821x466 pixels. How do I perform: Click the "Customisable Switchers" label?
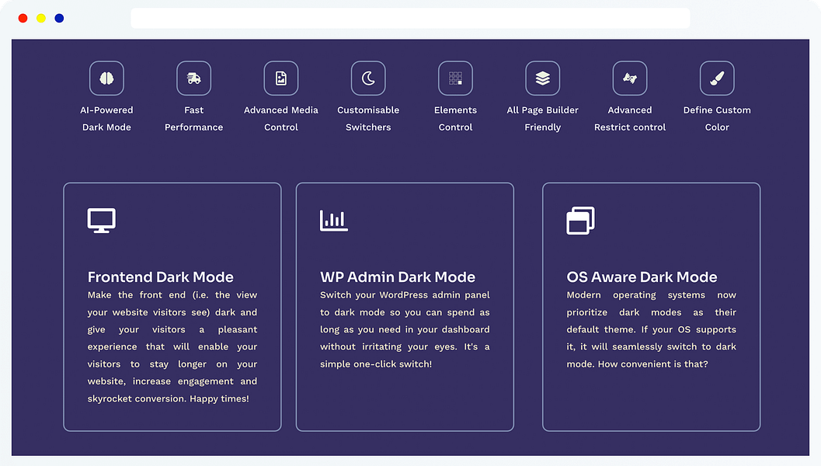[368, 118]
